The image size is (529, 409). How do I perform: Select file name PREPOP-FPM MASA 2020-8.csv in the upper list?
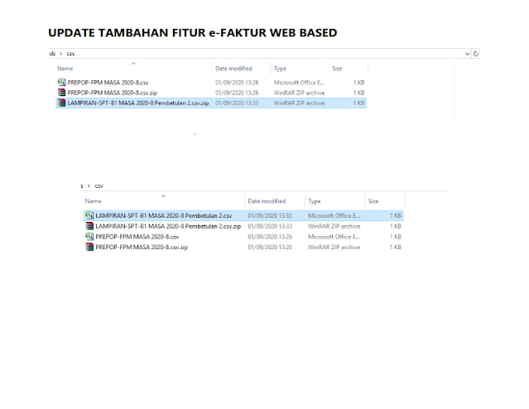[x=108, y=82]
